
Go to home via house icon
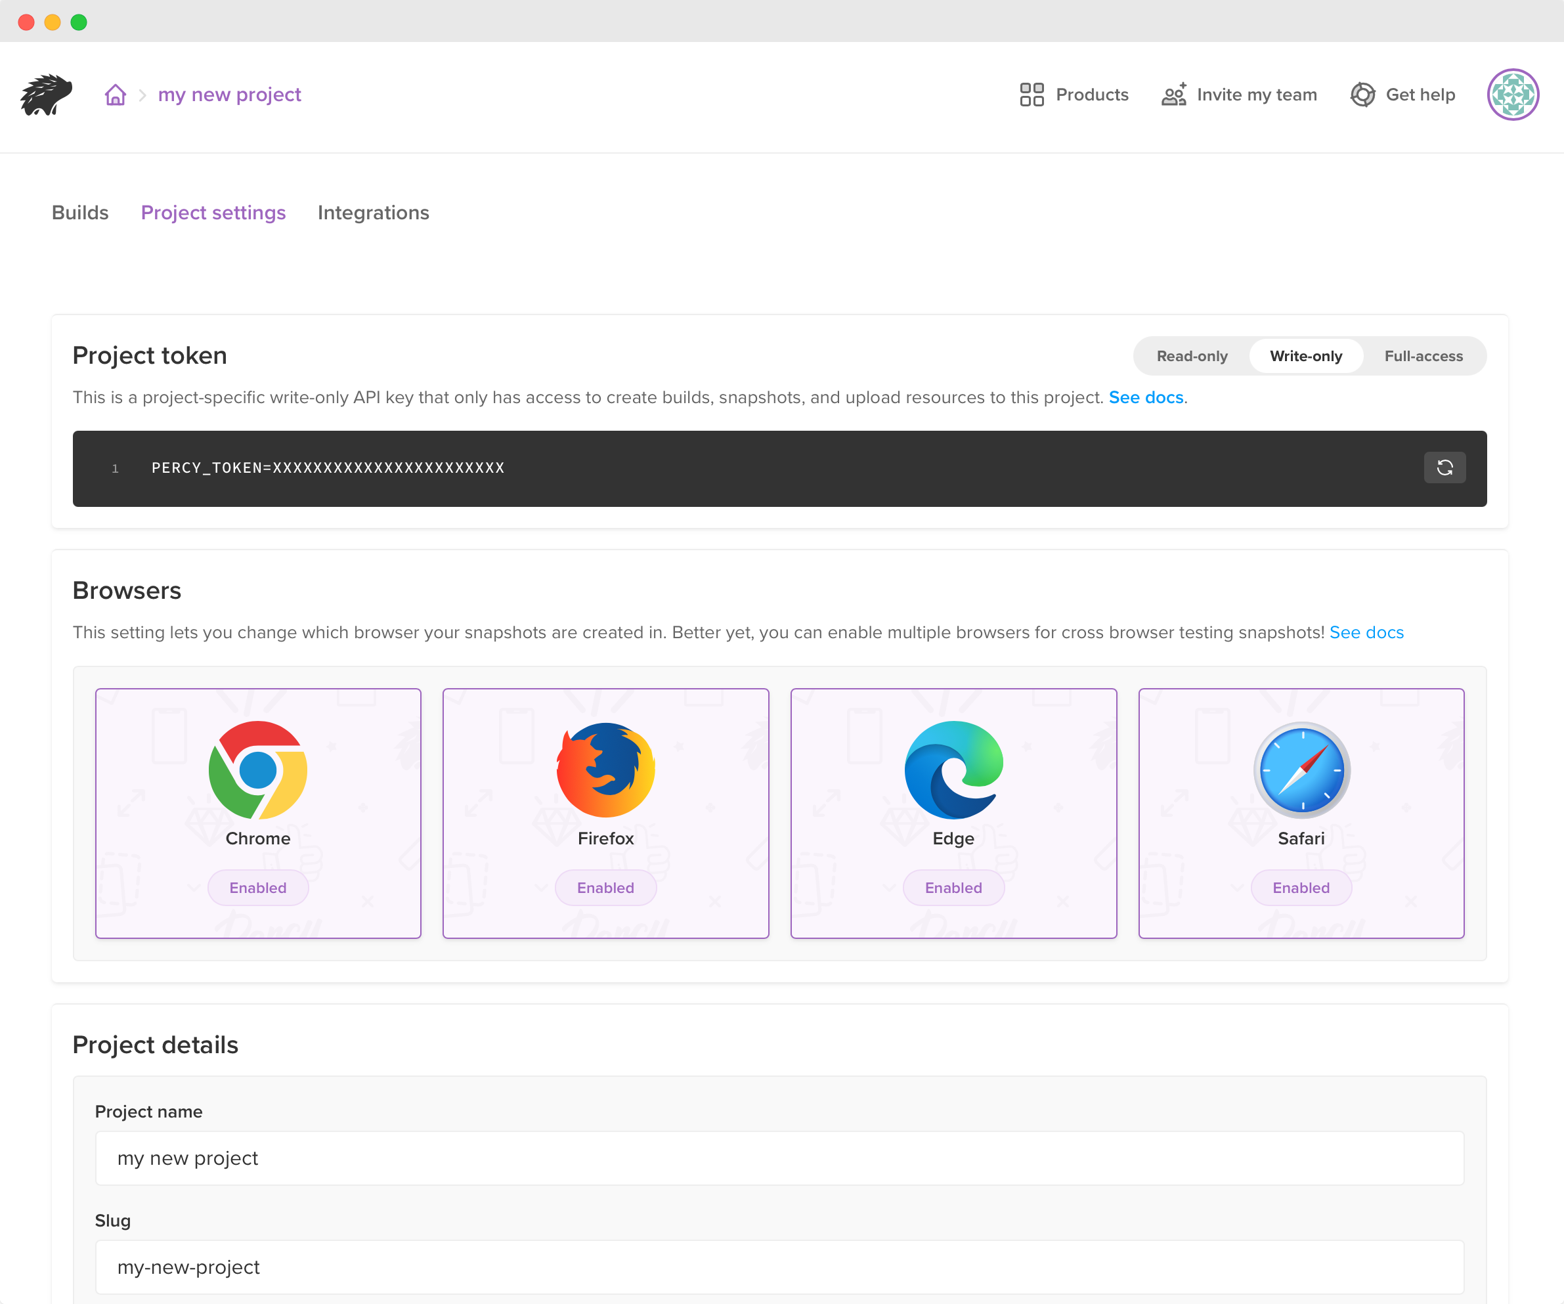(116, 95)
